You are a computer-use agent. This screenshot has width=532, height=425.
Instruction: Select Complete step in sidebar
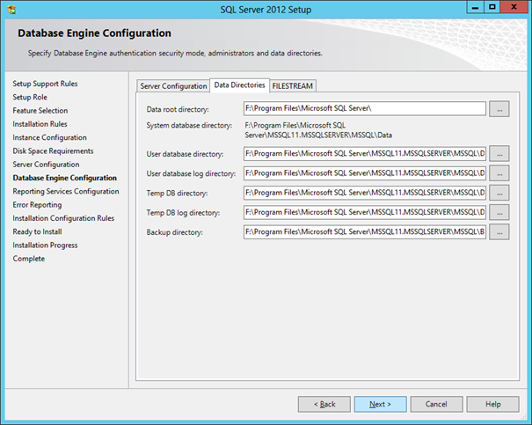[28, 259]
